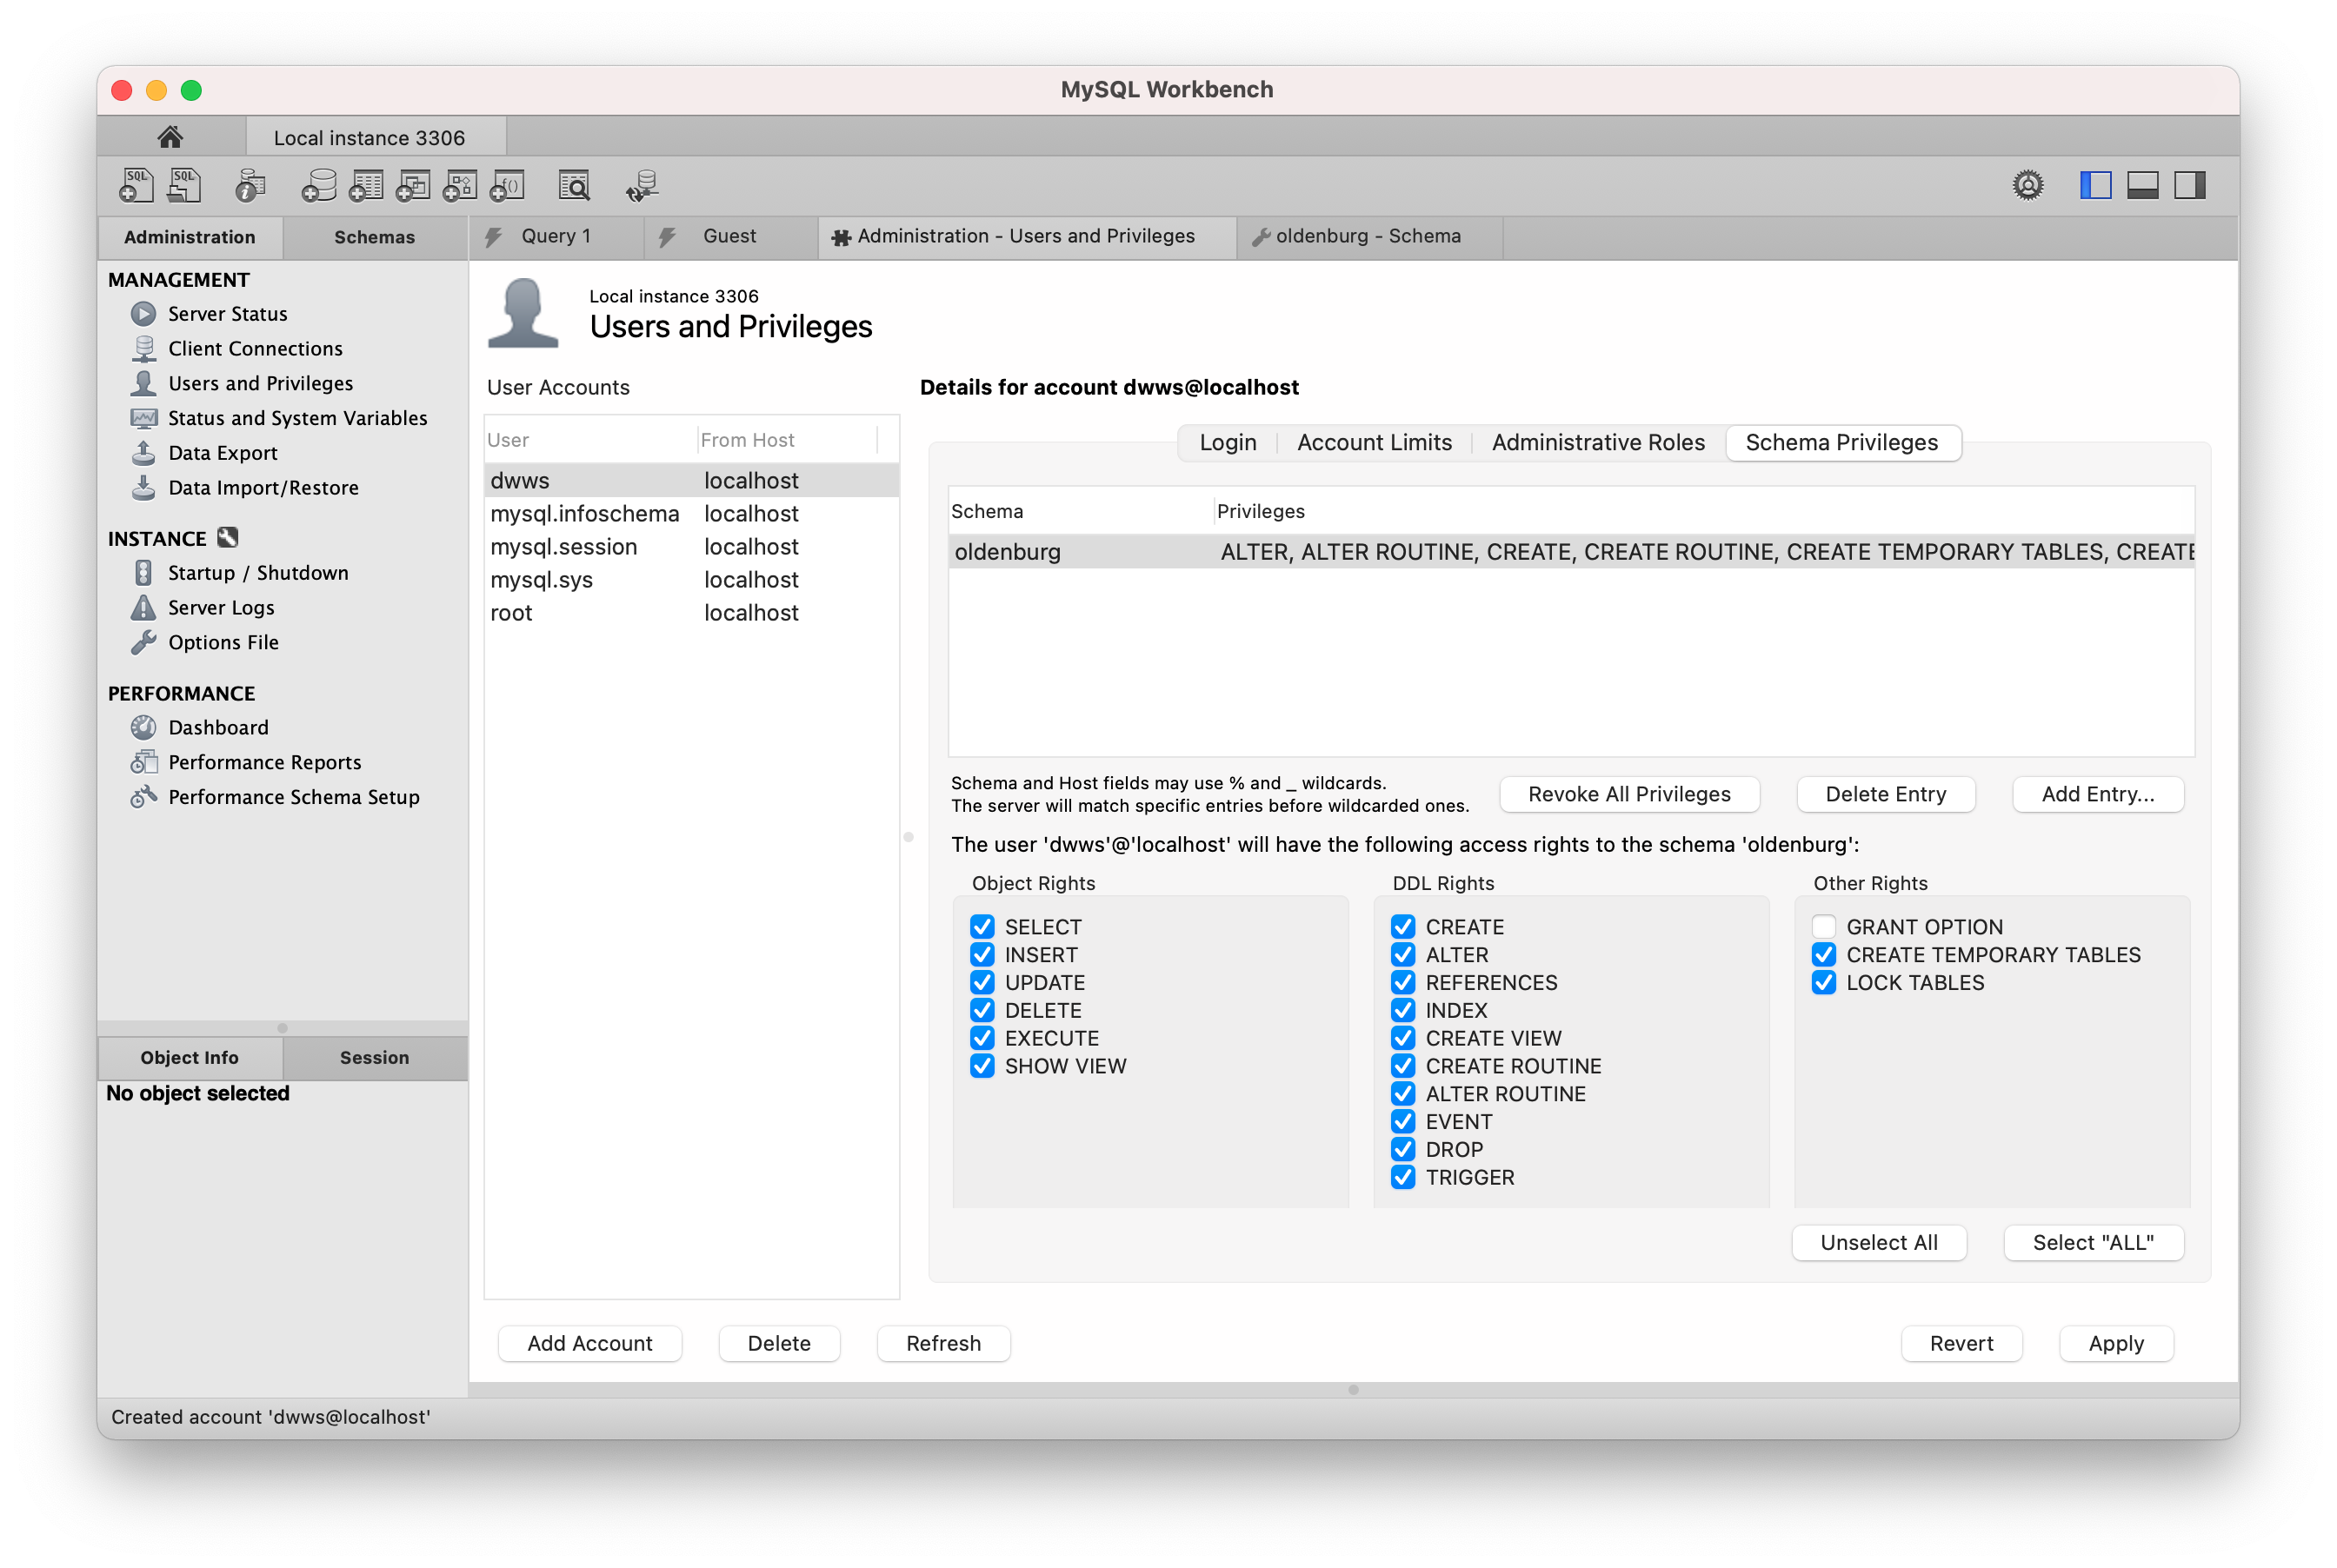Select the Server Logs instance icon

143,608
